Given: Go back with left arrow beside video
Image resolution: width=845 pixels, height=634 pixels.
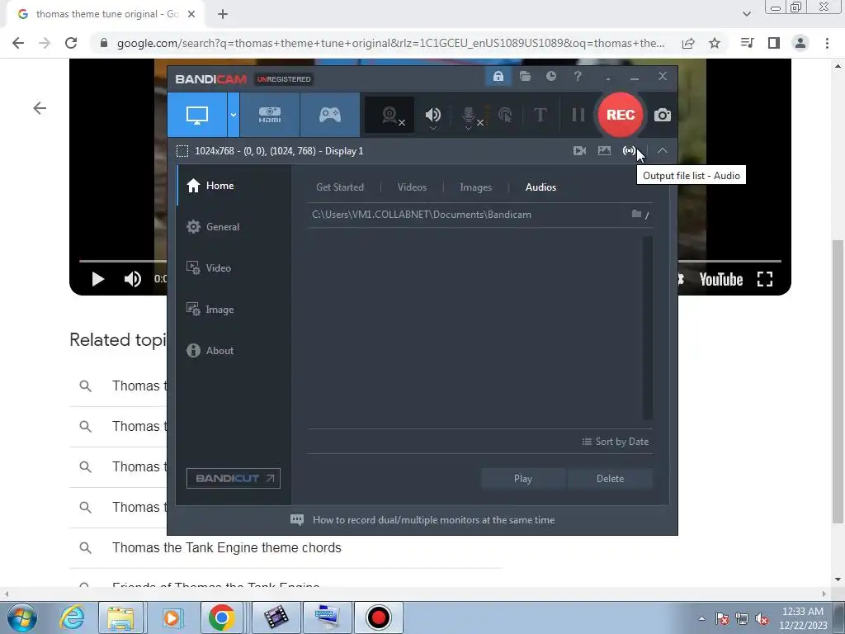Looking at the screenshot, I should click(x=40, y=108).
